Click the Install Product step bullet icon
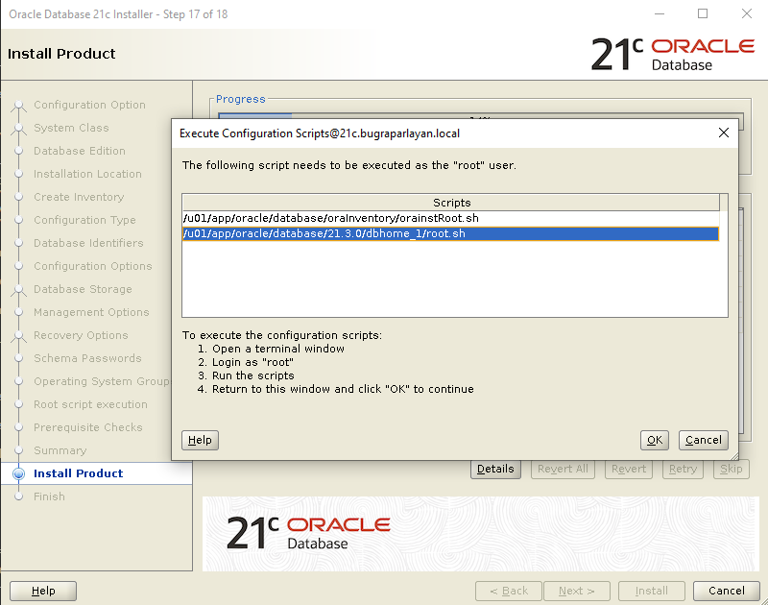This screenshot has width=768, height=605. click(x=18, y=473)
